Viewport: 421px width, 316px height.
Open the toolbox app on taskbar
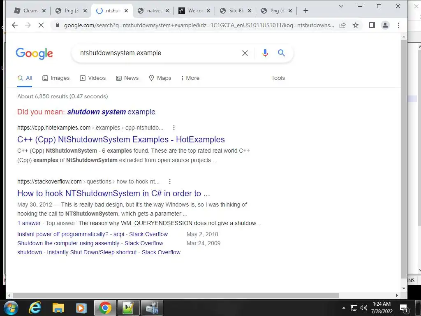(152, 308)
